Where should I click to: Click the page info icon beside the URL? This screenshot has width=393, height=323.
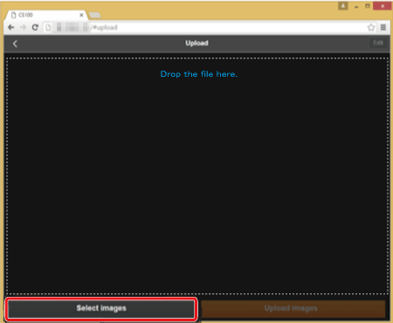[48, 27]
